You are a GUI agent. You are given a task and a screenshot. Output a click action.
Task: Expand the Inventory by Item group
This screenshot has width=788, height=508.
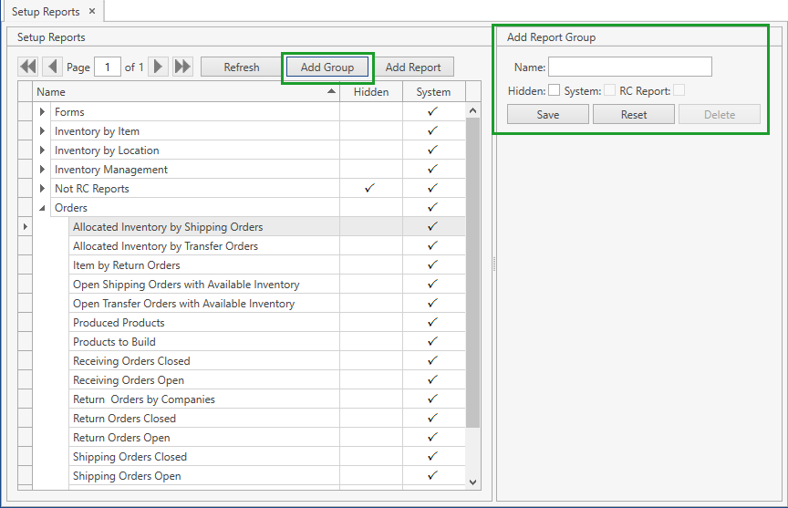42,131
